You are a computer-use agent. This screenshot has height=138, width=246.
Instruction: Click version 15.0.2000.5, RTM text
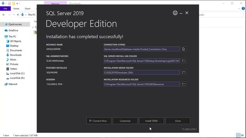point(54,84)
